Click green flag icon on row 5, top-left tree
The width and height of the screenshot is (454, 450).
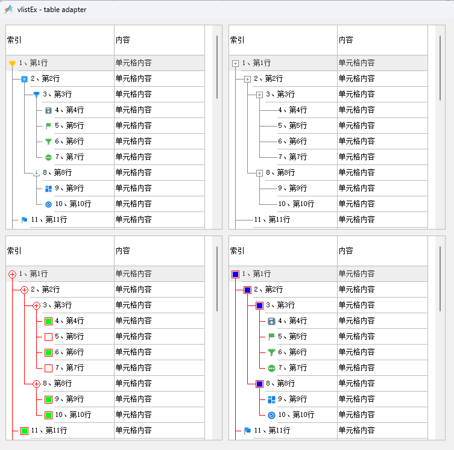tap(48, 126)
